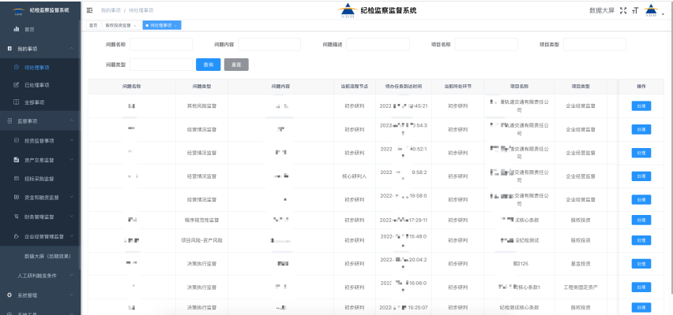Click the blue 查询 search button

(208, 65)
